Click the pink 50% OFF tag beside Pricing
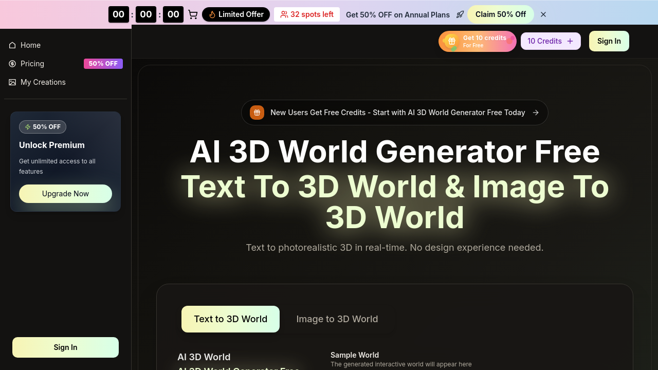Image resolution: width=658 pixels, height=370 pixels. point(103,64)
